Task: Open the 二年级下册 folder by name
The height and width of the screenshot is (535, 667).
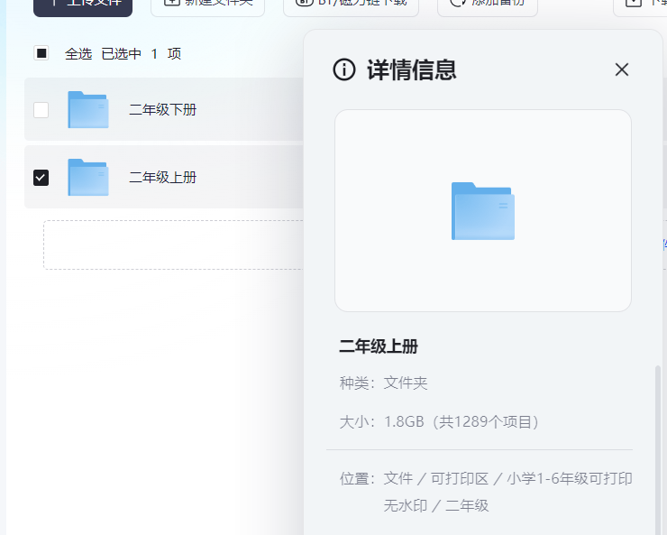Action: pyautogui.click(x=162, y=110)
